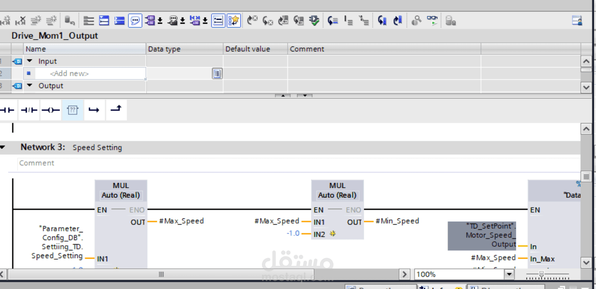Click the editor vertical scroll down arrow
596x289 pixels.
tap(586, 262)
